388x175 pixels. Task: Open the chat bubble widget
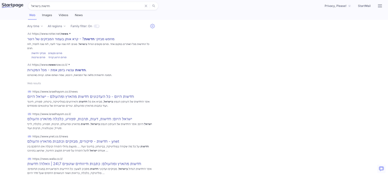pos(381,169)
